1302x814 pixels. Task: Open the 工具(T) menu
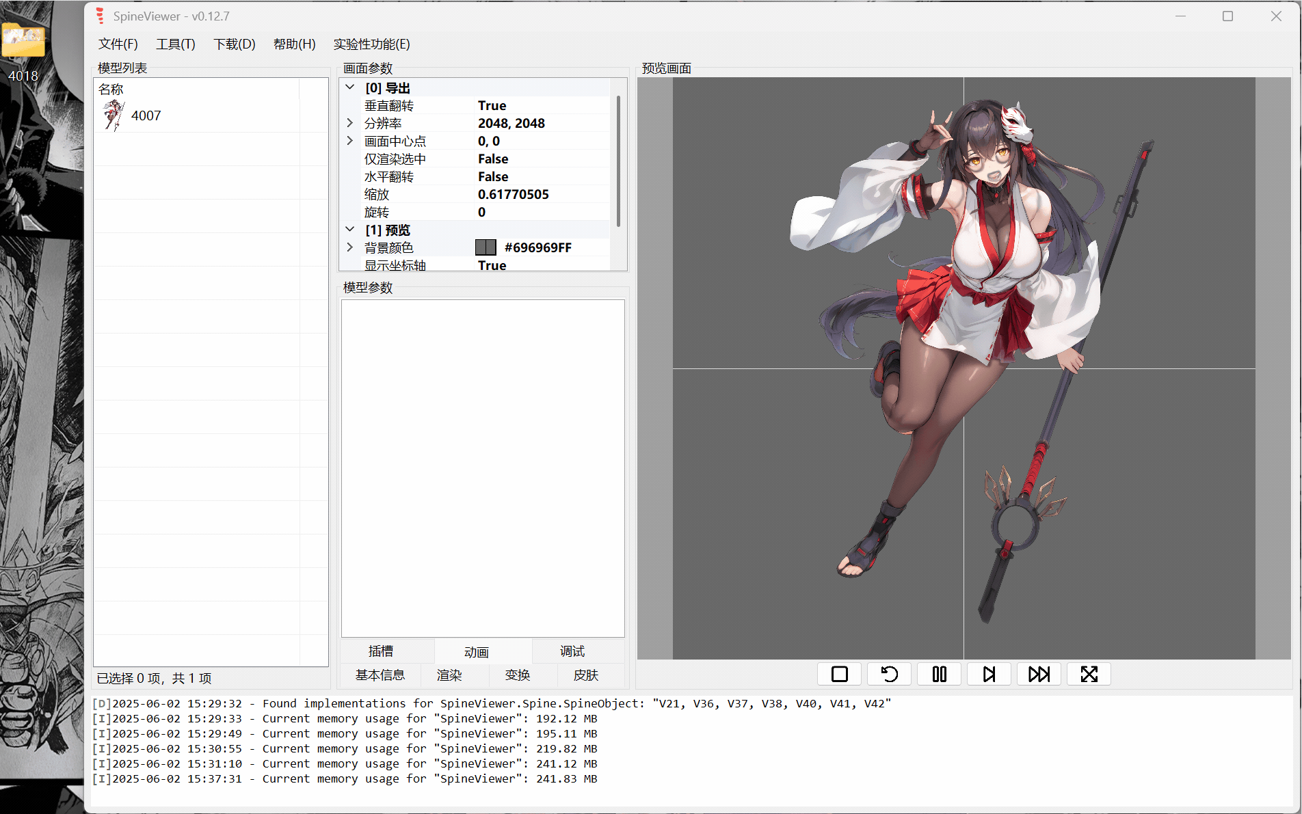coord(176,44)
